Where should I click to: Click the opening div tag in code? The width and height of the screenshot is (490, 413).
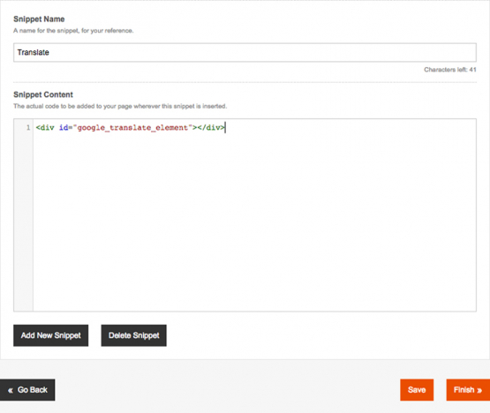(45, 127)
